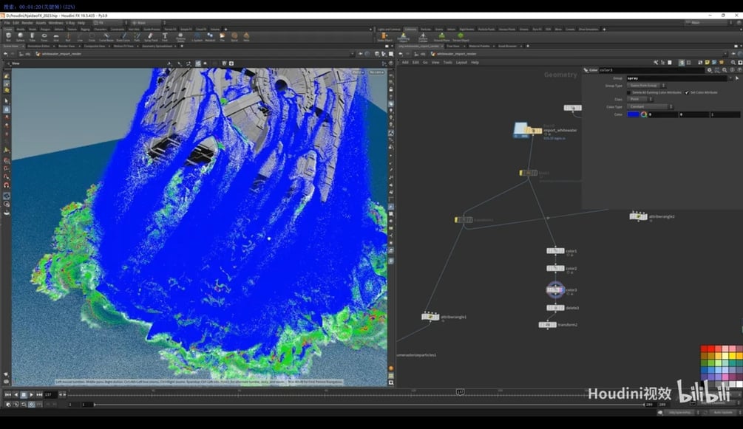743x429 pixels.
Task: Toggle the Set Color Attribute checkbox
Action: [x=687, y=92]
